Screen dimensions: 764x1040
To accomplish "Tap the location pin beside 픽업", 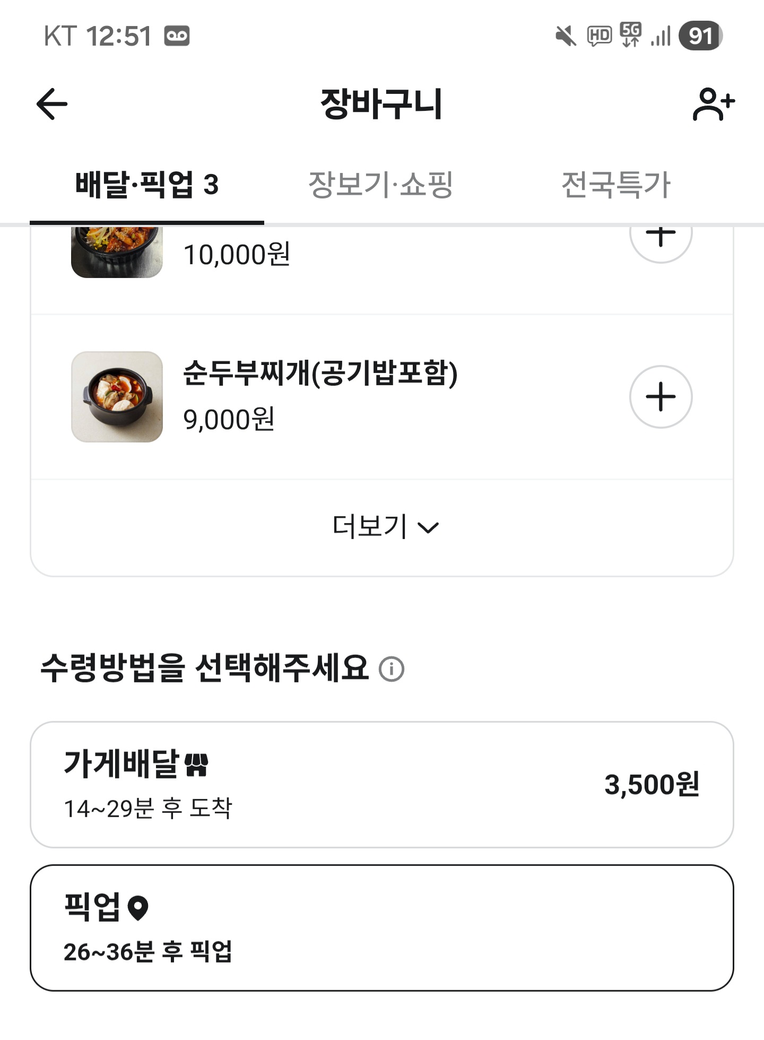I will (x=138, y=908).
